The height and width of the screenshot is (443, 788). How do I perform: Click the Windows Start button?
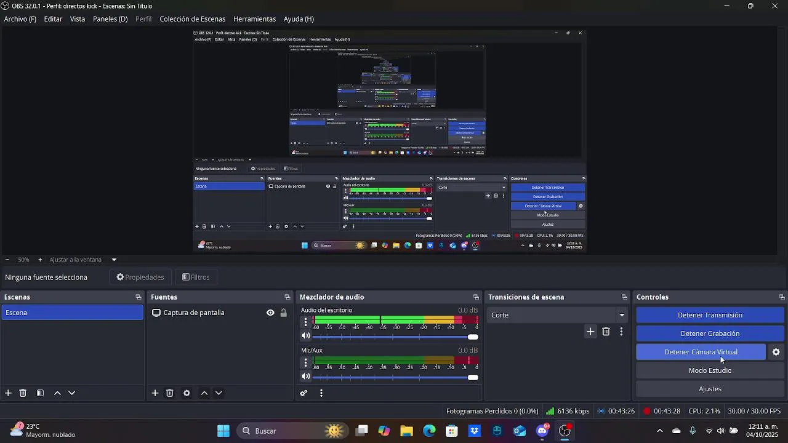[223, 431]
